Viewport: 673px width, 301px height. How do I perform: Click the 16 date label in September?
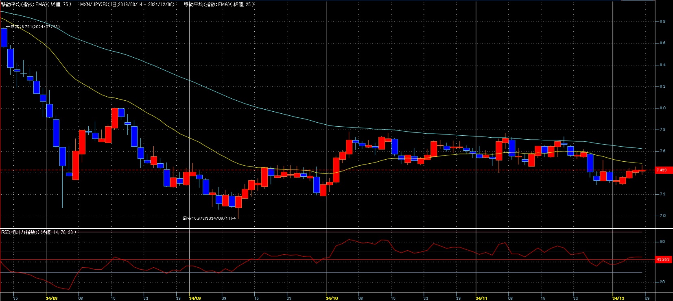256,298
